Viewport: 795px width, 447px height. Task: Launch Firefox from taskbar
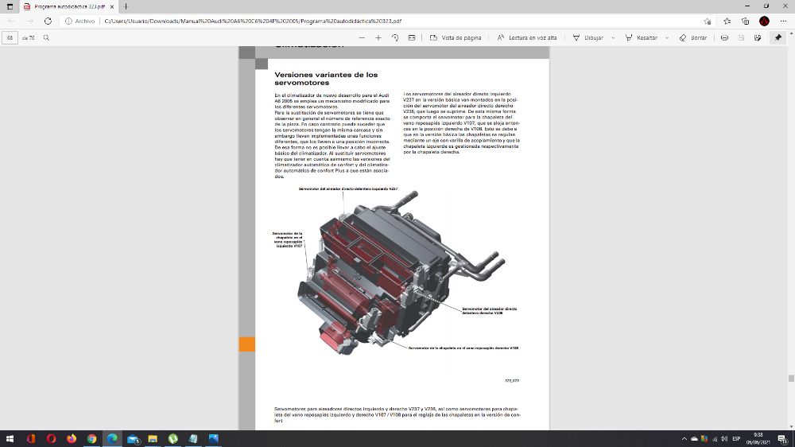72,438
